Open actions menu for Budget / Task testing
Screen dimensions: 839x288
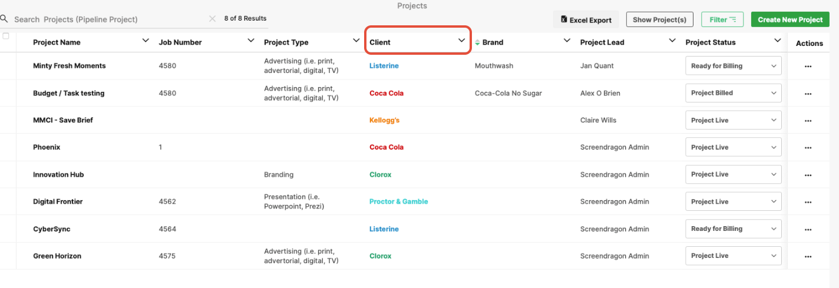pyautogui.click(x=808, y=93)
